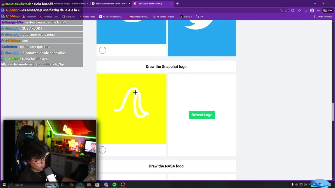Select the brush circle under the Twitter canvas
The height and width of the screenshot is (188, 335).
click(103, 50)
